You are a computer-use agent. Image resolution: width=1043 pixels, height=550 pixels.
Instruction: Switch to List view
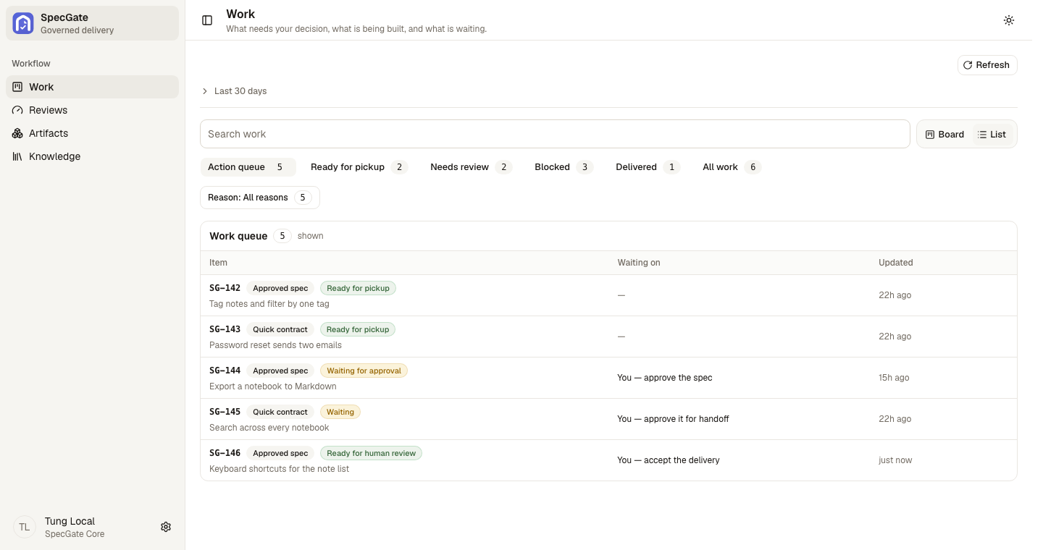click(992, 135)
